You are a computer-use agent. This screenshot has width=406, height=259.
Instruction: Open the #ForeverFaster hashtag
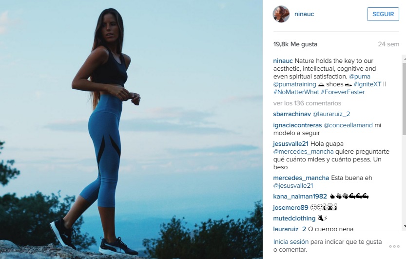click(x=343, y=92)
